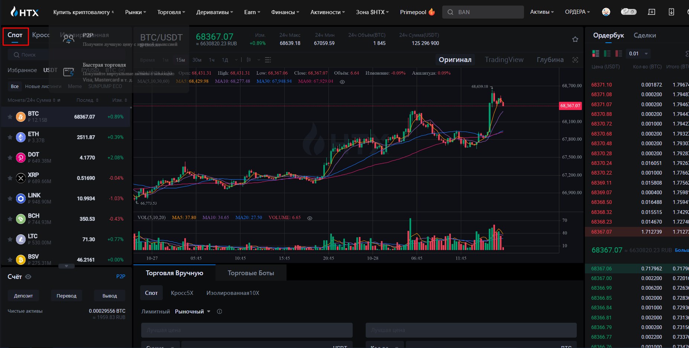Viewport: 689px width, 348px height.
Task: Open the ОРДЕРА dropdown in header
Action: [x=578, y=12]
